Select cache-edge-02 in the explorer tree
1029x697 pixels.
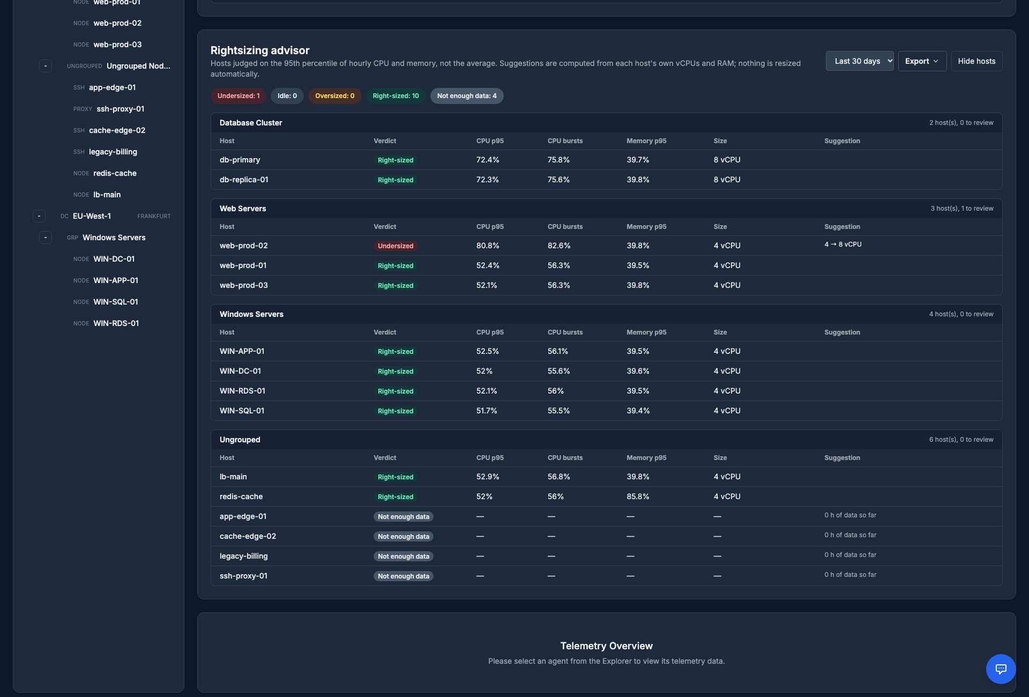coord(117,130)
